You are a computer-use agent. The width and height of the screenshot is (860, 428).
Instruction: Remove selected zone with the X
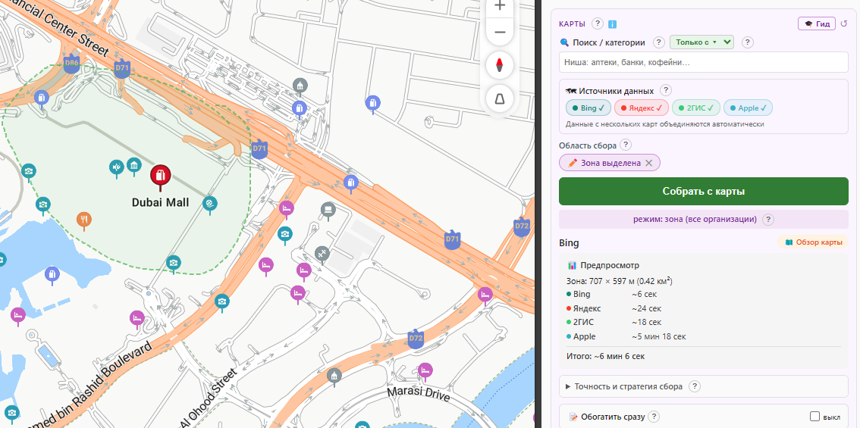click(x=648, y=163)
